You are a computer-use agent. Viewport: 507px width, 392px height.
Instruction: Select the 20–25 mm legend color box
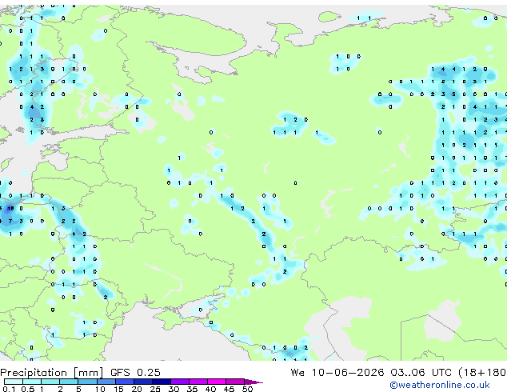pyautogui.click(x=143, y=382)
